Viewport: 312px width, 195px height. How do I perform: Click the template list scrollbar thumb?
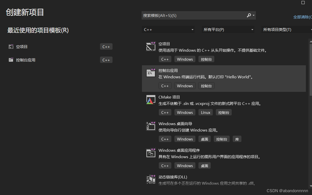coord(310,70)
